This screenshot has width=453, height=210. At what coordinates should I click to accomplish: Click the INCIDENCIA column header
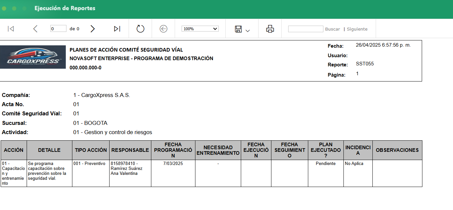pyautogui.click(x=358, y=150)
